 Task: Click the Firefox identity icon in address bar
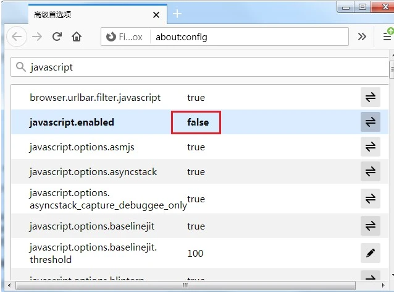111,37
